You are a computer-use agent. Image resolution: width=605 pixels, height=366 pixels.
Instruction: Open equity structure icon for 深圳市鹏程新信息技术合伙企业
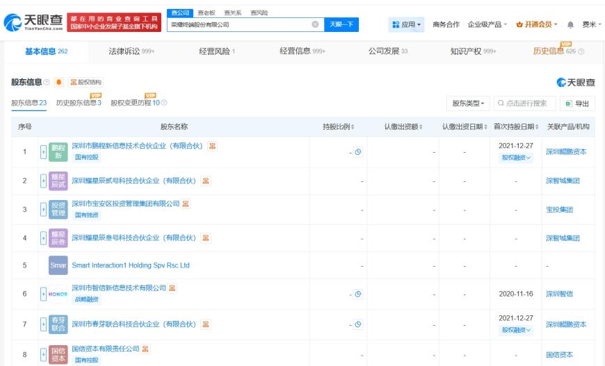(x=212, y=146)
